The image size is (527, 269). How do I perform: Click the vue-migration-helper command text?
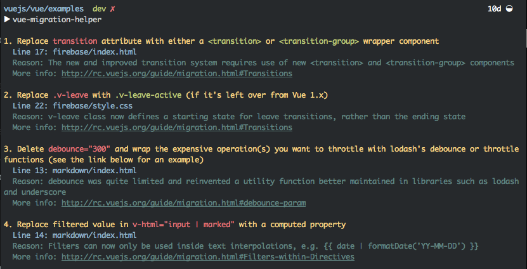tap(57, 20)
